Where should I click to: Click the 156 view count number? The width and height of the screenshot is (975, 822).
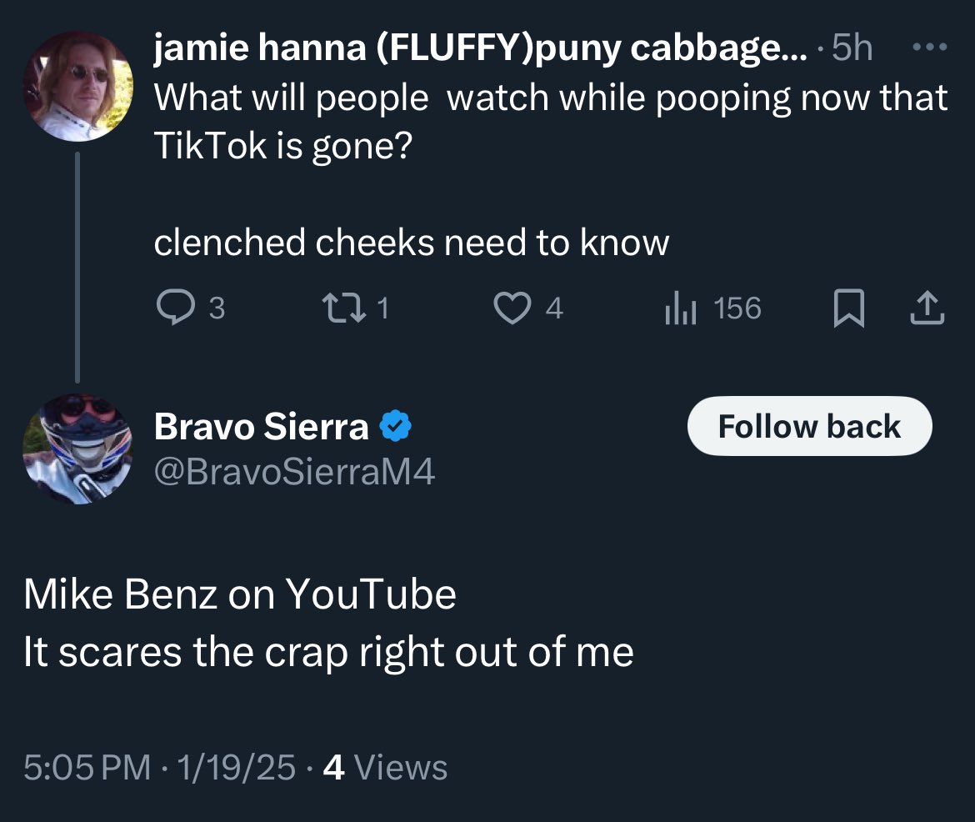(x=737, y=309)
